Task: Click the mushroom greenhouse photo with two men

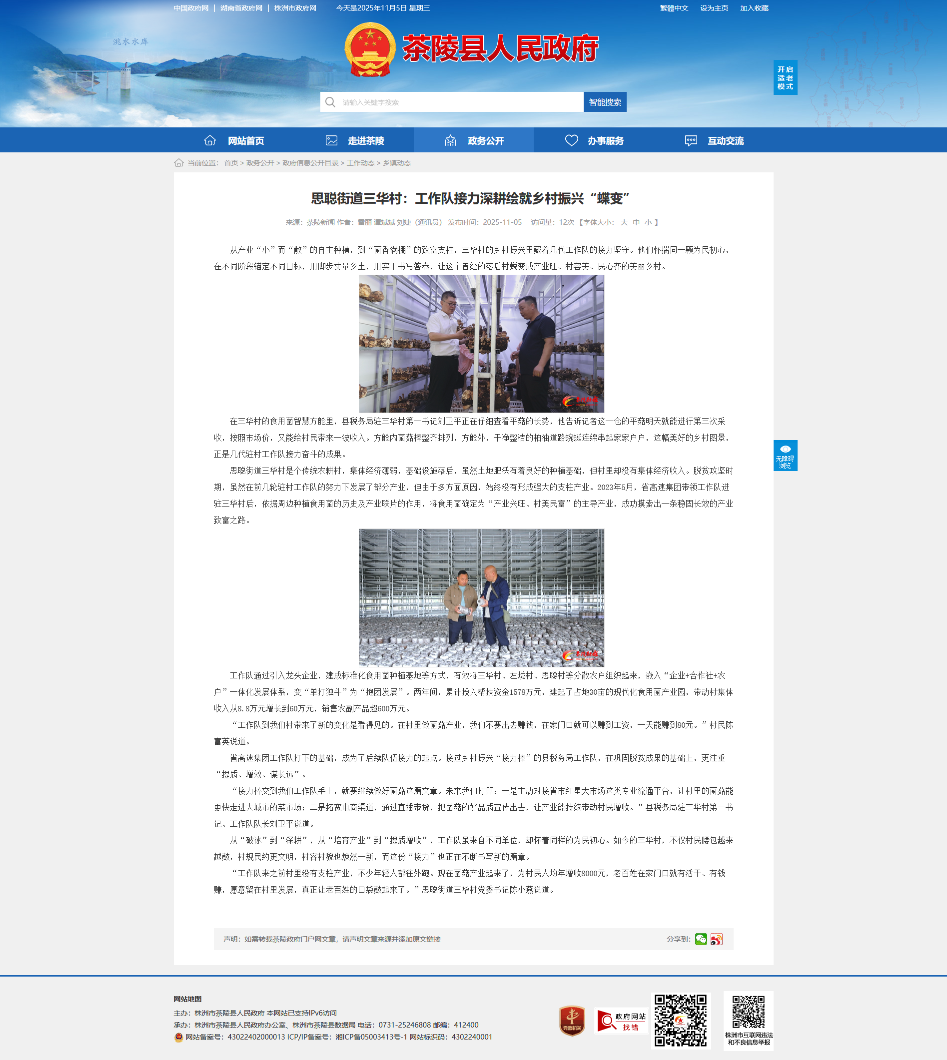Action: 481,597
